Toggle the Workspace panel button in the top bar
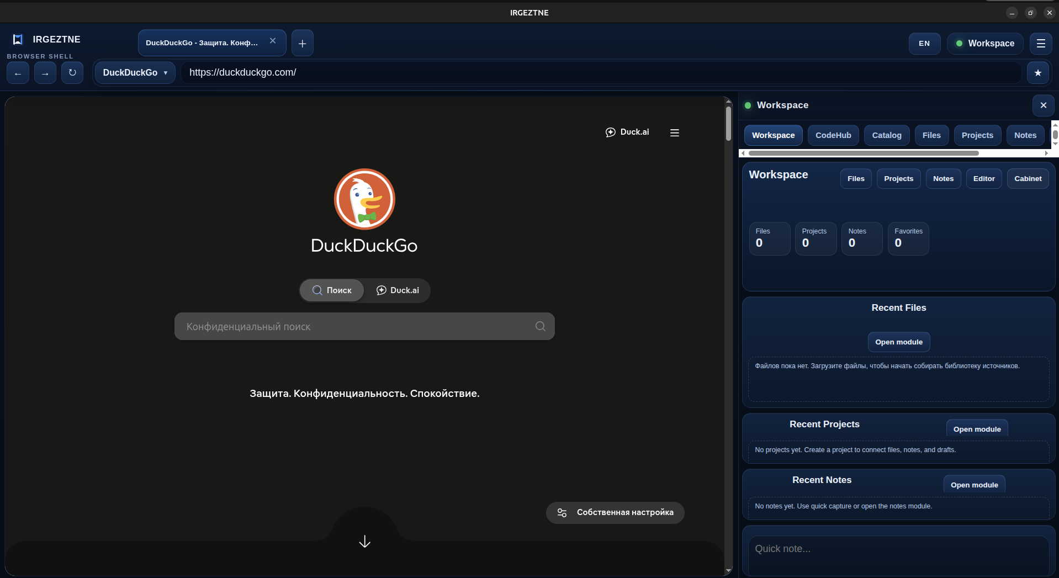This screenshot has height=578, width=1059. (985, 44)
